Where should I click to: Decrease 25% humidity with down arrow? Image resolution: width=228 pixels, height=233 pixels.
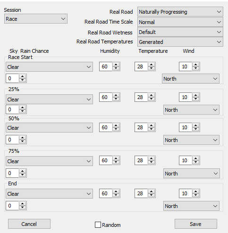point(116,99)
